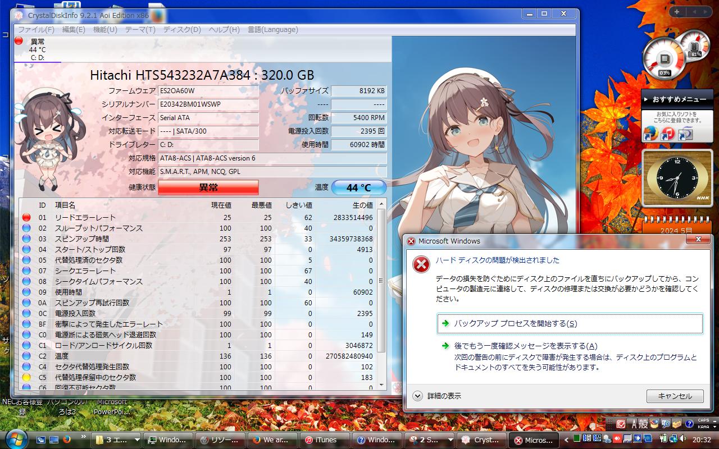
Task: Click the red AnyDesk tray icon
Action: tap(617, 438)
